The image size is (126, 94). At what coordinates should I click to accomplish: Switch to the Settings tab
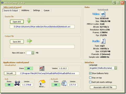(37, 10)
